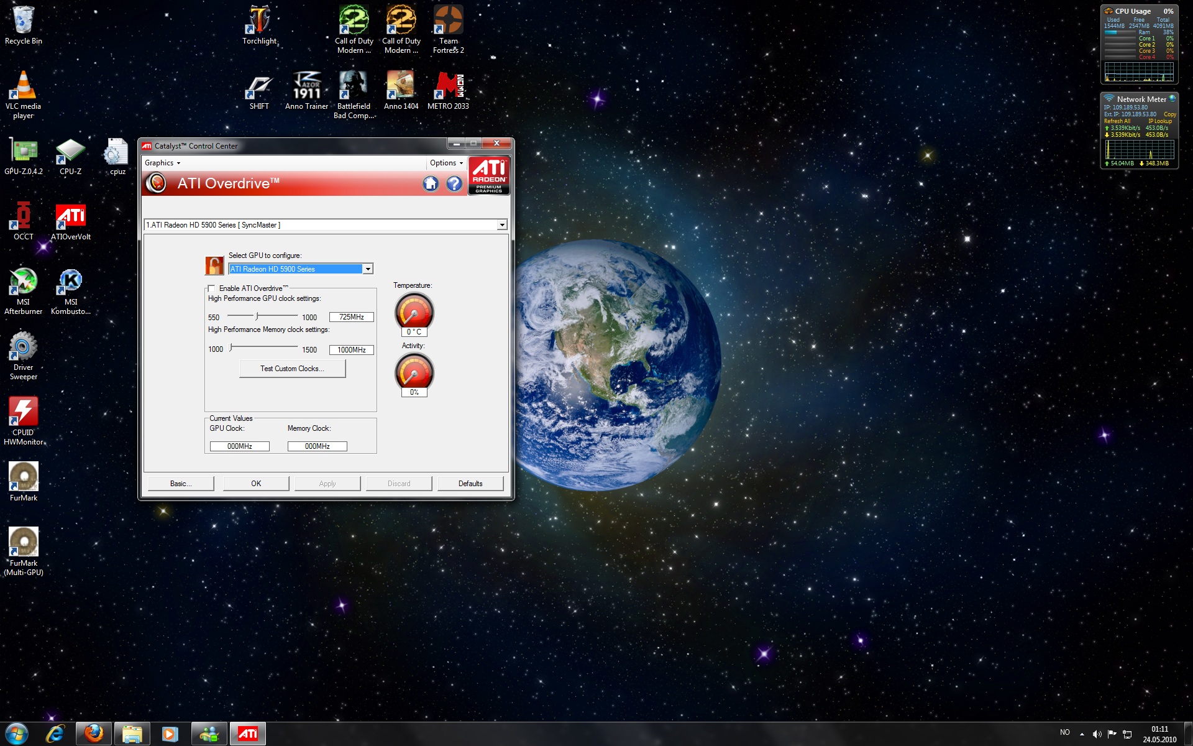Click the Basic... button
This screenshot has height=746, width=1193.
coord(181,484)
